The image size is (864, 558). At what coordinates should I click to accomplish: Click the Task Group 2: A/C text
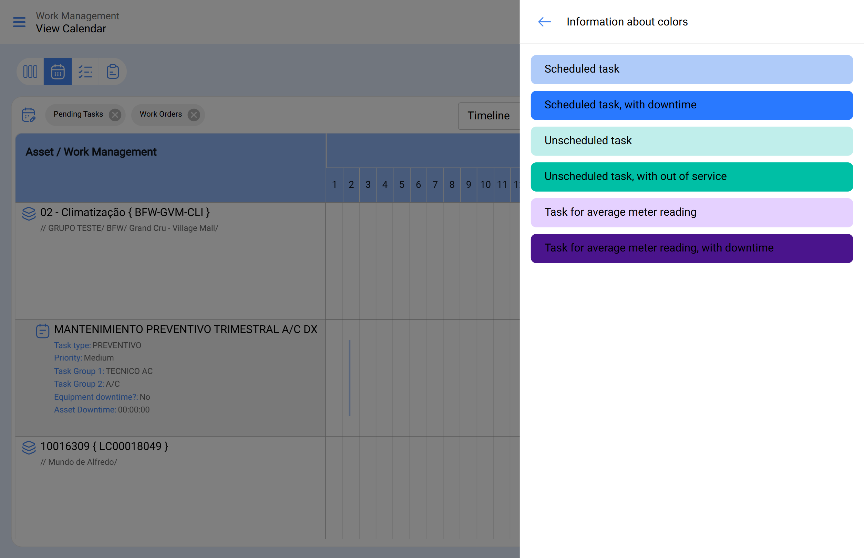87,384
